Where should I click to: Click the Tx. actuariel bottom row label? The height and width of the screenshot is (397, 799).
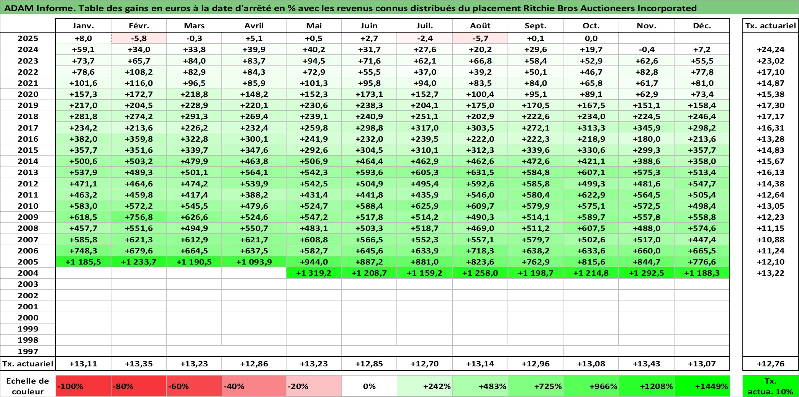[28, 364]
